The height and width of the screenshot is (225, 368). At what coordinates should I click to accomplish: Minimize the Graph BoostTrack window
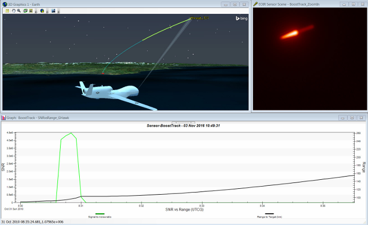(x=342, y=118)
